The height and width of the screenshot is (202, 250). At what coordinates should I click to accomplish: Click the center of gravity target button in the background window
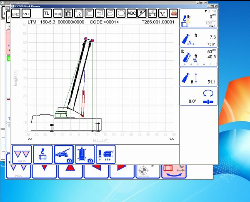click(x=148, y=171)
